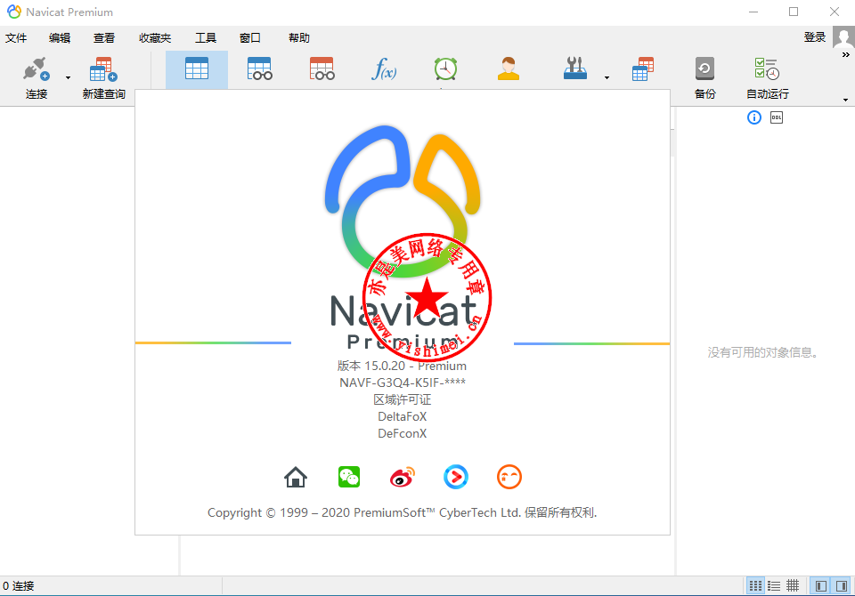Select the red Materialized View icon
The width and height of the screenshot is (855, 596).
tap(322, 69)
